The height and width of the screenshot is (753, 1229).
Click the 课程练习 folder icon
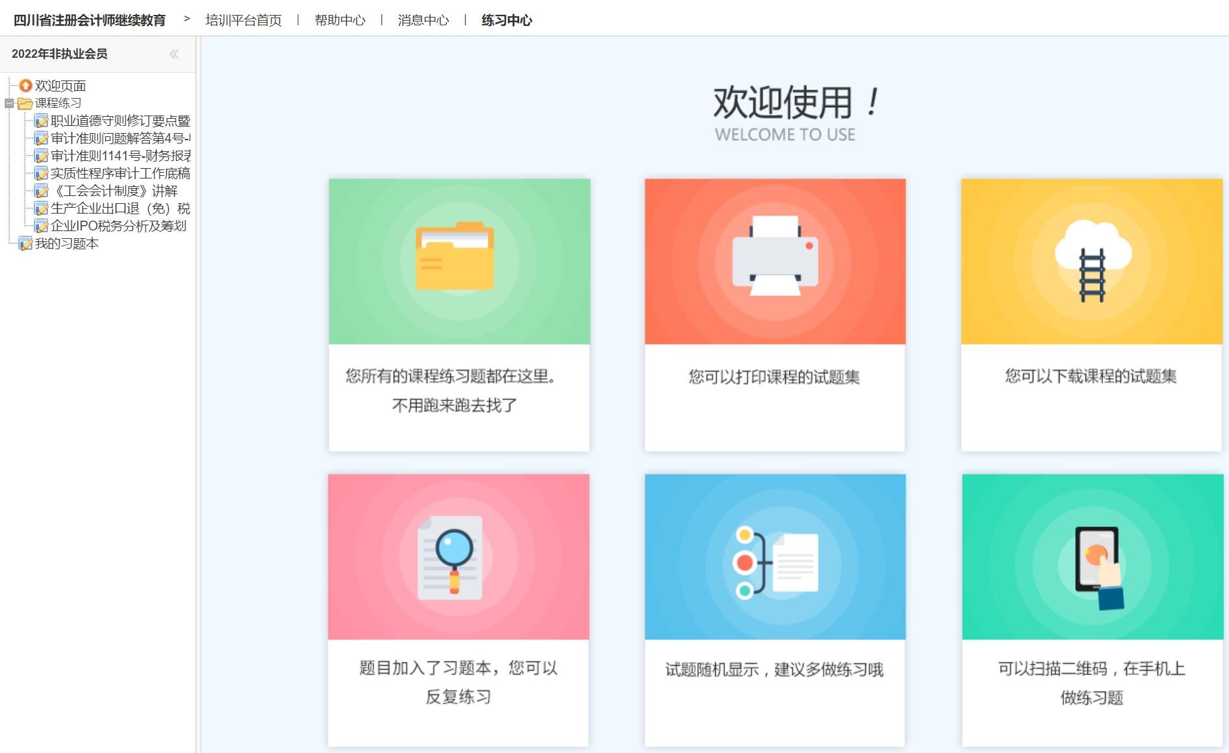25,103
